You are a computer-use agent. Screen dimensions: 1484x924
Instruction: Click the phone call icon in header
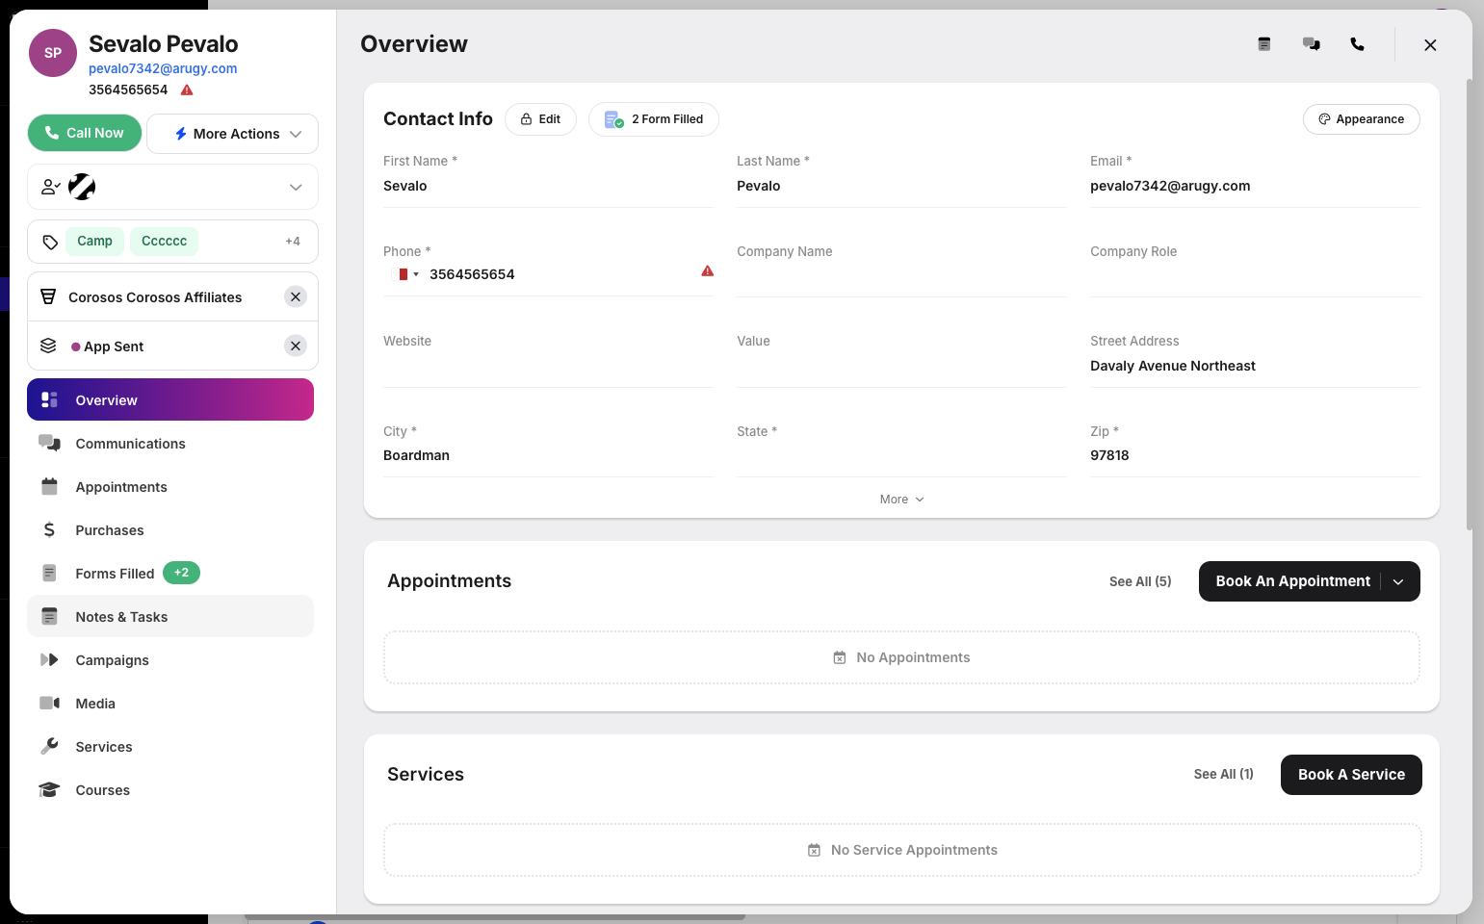[x=1358, y=44]
